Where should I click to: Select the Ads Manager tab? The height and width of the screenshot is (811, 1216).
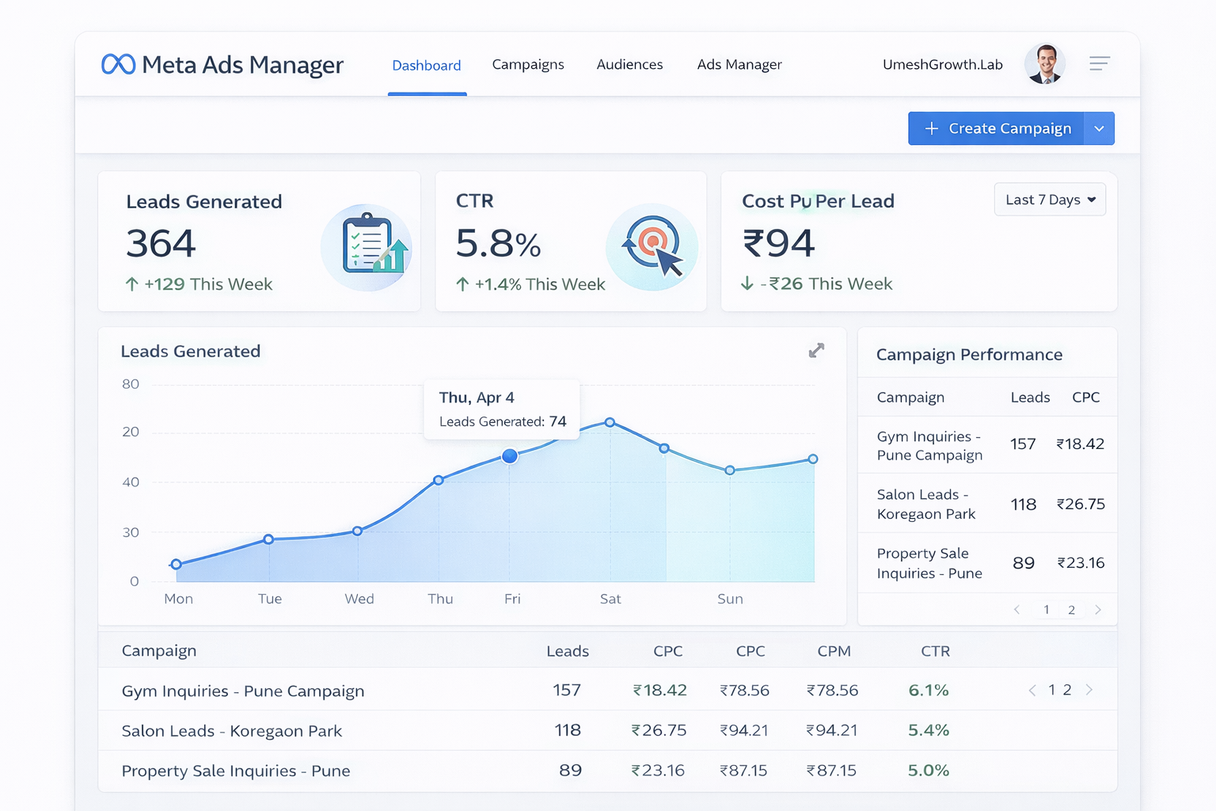(739, 64)
